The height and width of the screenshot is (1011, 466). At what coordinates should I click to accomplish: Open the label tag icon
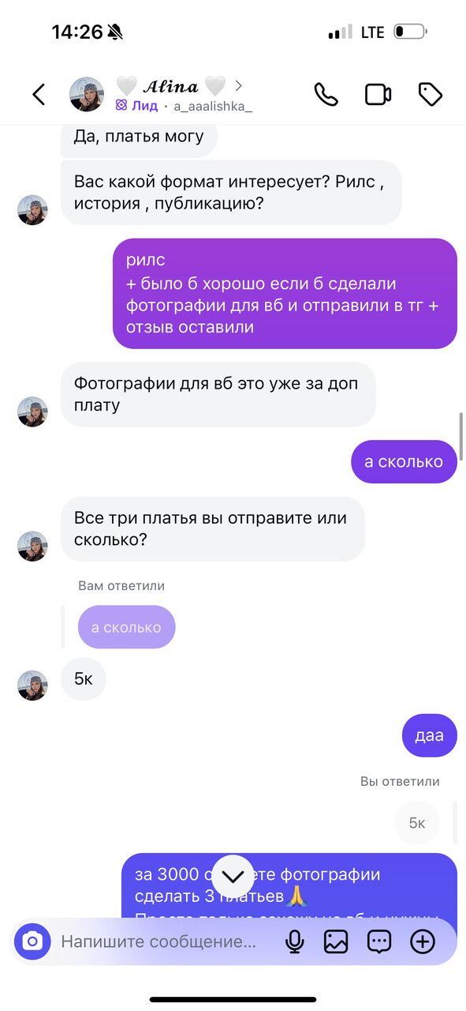pos(430,95)
